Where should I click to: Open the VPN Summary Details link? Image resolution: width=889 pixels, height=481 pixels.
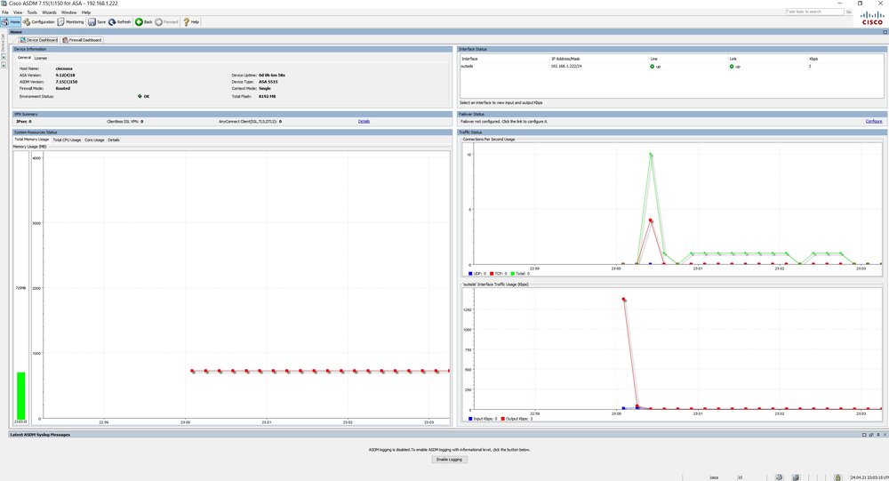[364, 121]
